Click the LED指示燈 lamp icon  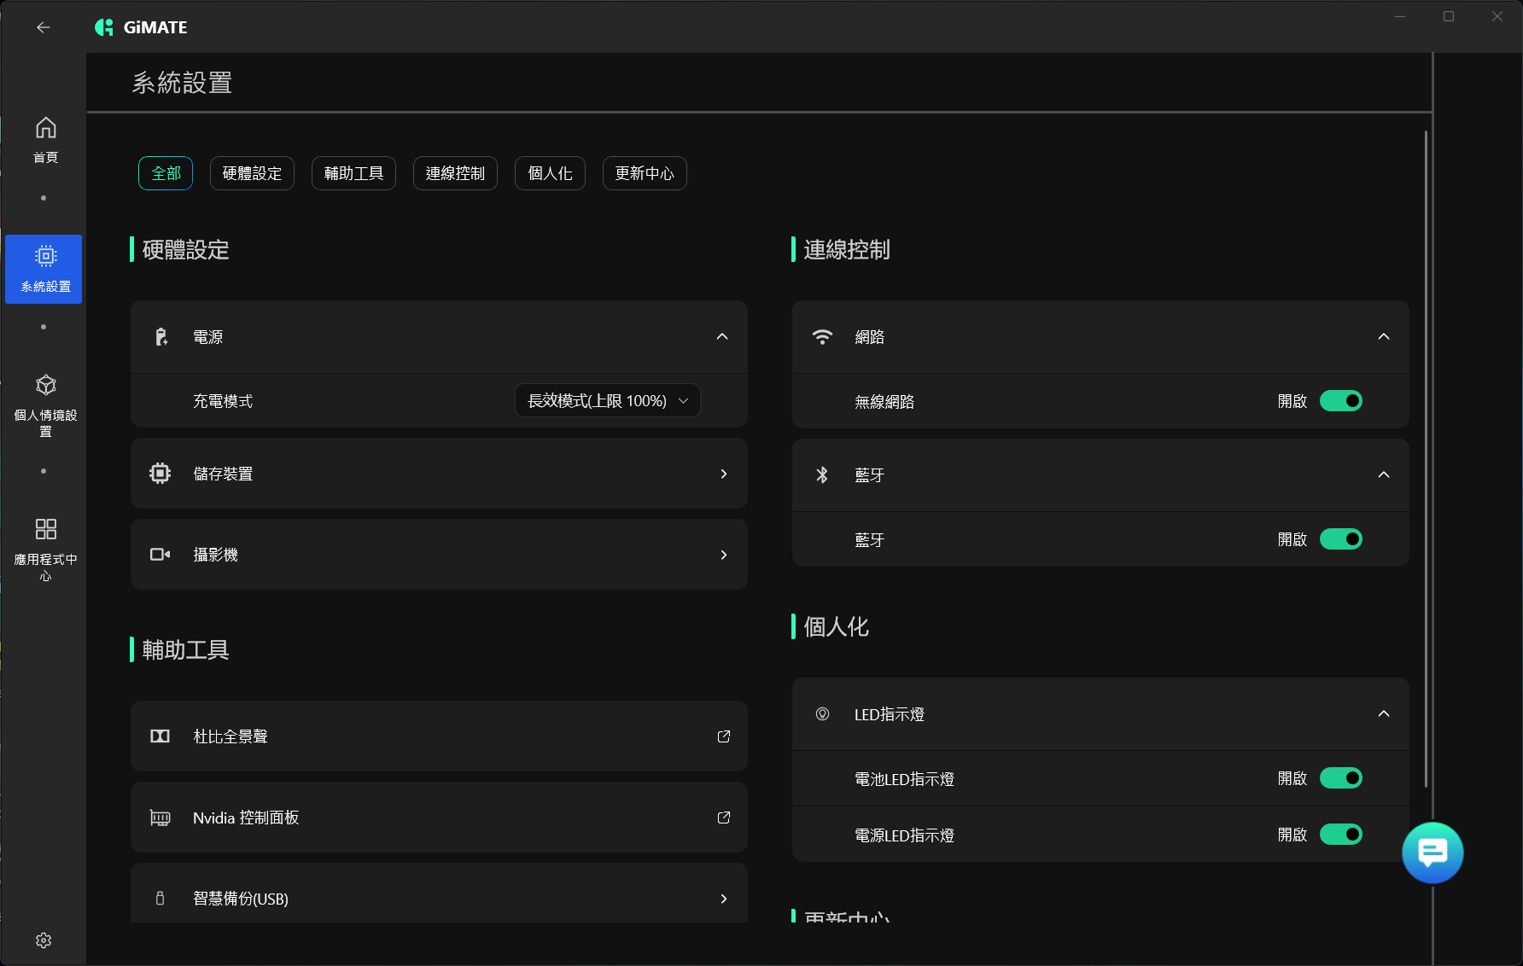click(x=822, y=714)
